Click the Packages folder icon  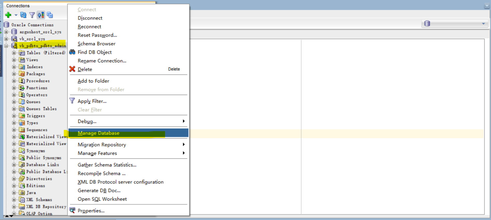22,74
